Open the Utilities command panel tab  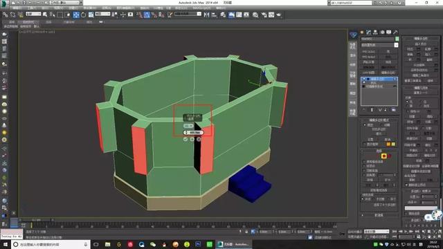pos(395,33)
